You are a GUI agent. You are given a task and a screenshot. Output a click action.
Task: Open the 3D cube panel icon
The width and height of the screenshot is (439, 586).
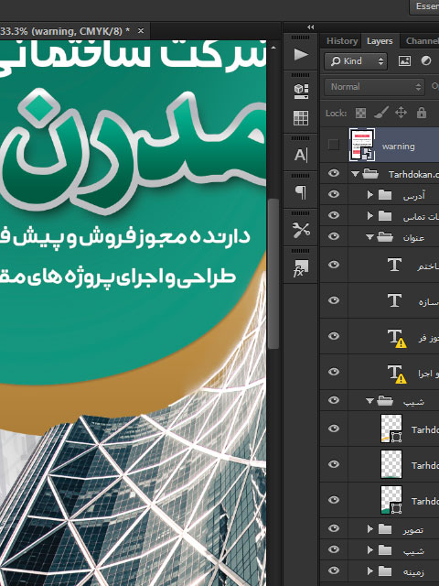pos(301,91)
